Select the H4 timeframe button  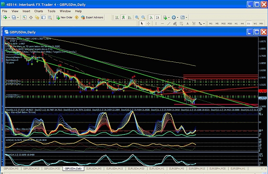[242, 24]
